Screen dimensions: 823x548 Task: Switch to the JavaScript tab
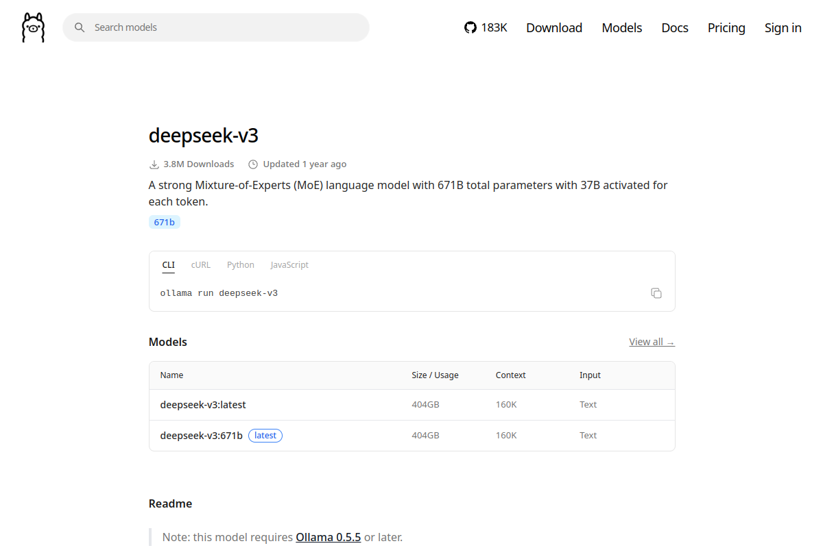(289, 265)
